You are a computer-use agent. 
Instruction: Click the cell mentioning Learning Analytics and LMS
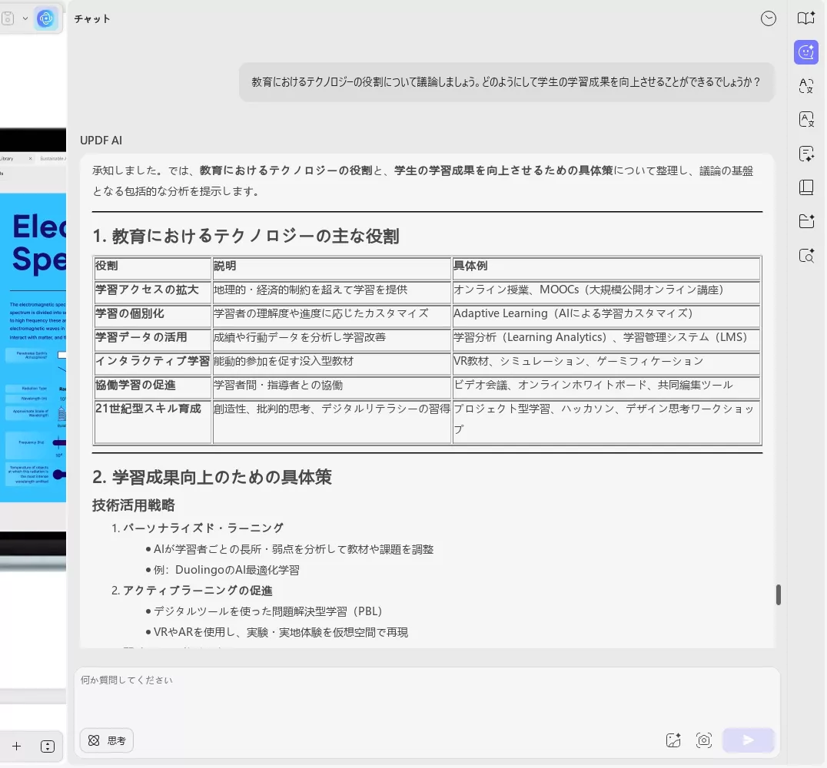tap(606, 339)
